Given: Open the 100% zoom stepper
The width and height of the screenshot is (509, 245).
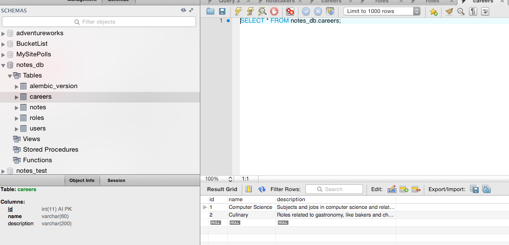Looking at the screenshot, I should tap(231, 179).
